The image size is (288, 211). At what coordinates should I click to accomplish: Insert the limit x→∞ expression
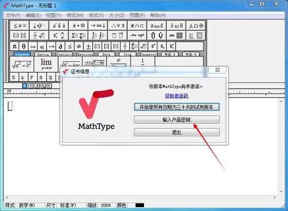pyautogui.click(x=46, y=64)
